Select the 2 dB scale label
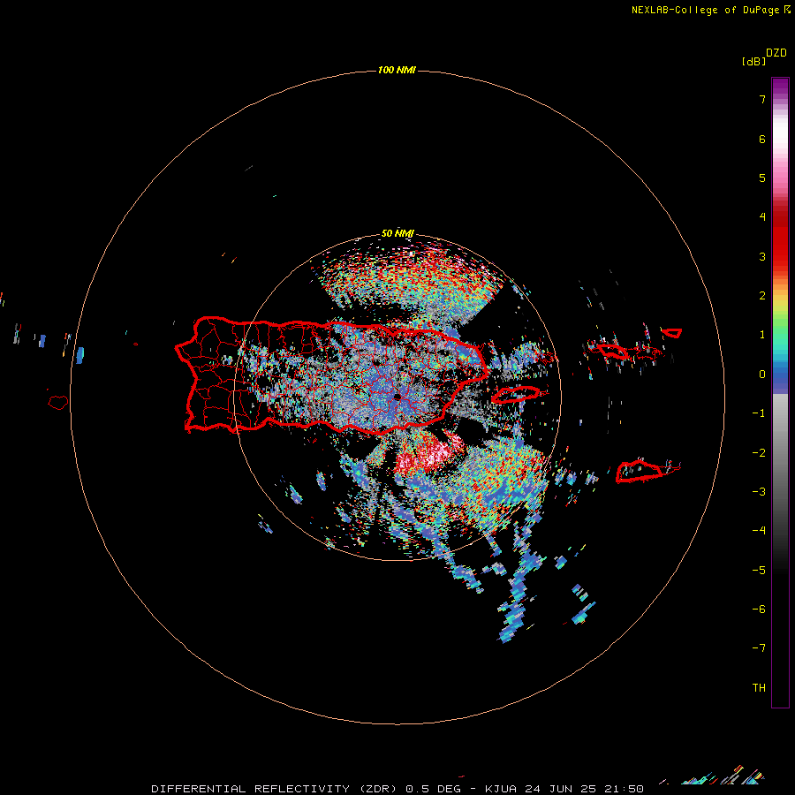The image size is (795, 795). point(762,296)
